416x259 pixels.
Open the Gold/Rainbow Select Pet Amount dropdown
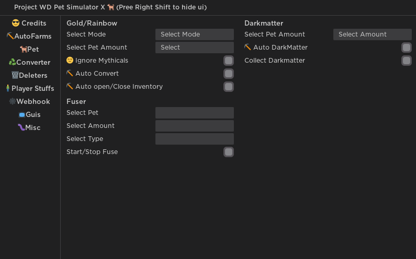click(x=195, y=48)
